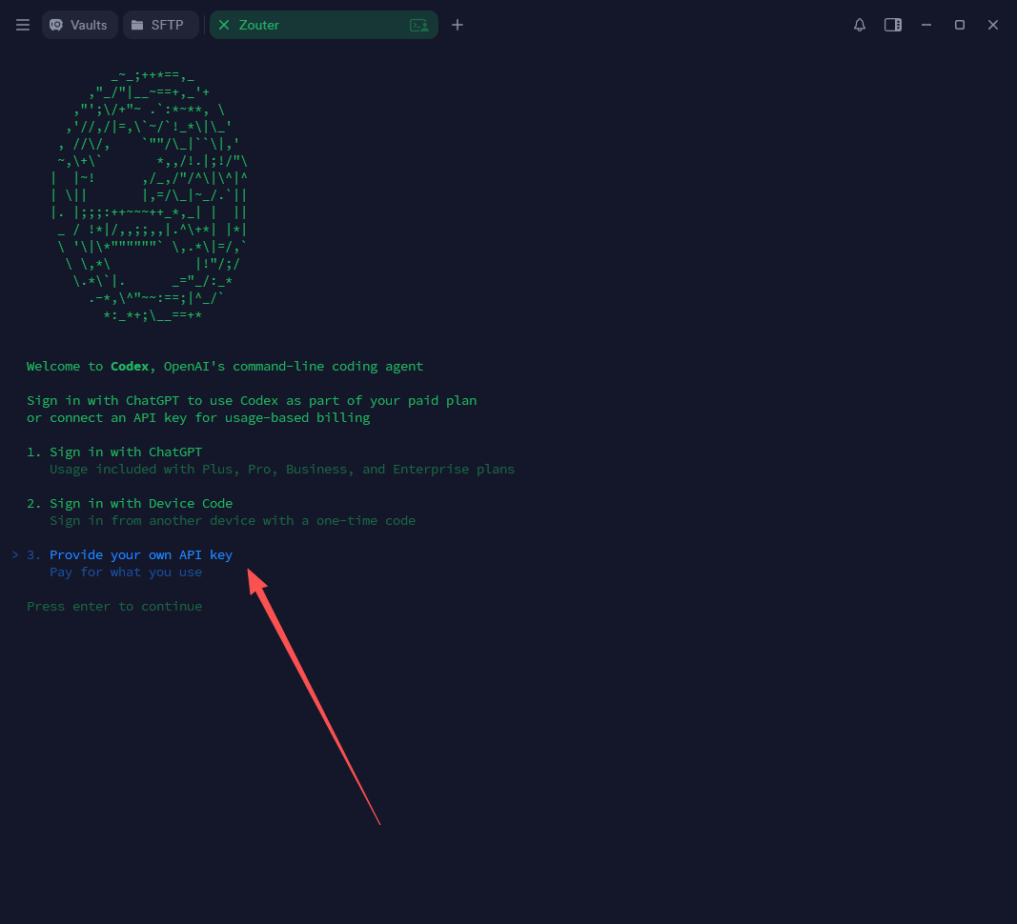Minimize the window

[x=926, y=25]
